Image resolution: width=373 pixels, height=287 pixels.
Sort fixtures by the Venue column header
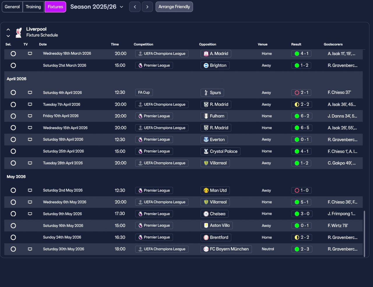pos(263,44)
